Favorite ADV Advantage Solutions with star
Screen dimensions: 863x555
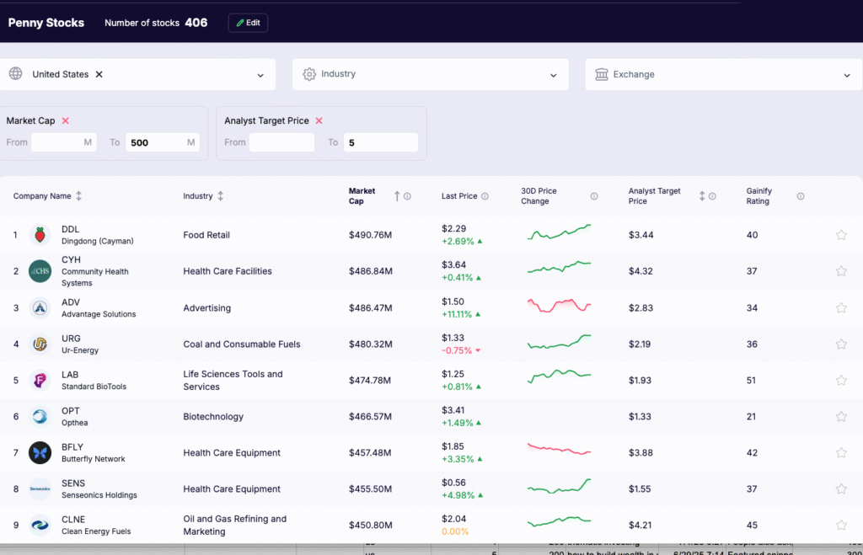tap(841, 308)
